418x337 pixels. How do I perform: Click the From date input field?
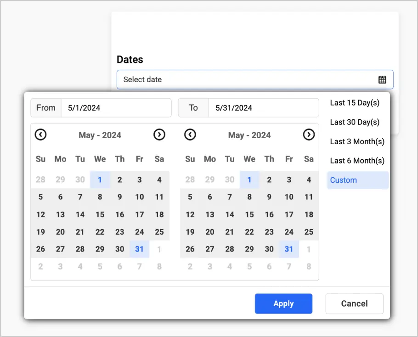point(116,108)
